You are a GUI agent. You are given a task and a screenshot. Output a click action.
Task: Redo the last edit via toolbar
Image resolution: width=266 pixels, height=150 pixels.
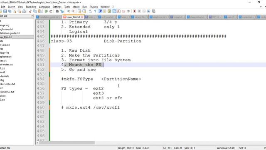tap(51, 11)
